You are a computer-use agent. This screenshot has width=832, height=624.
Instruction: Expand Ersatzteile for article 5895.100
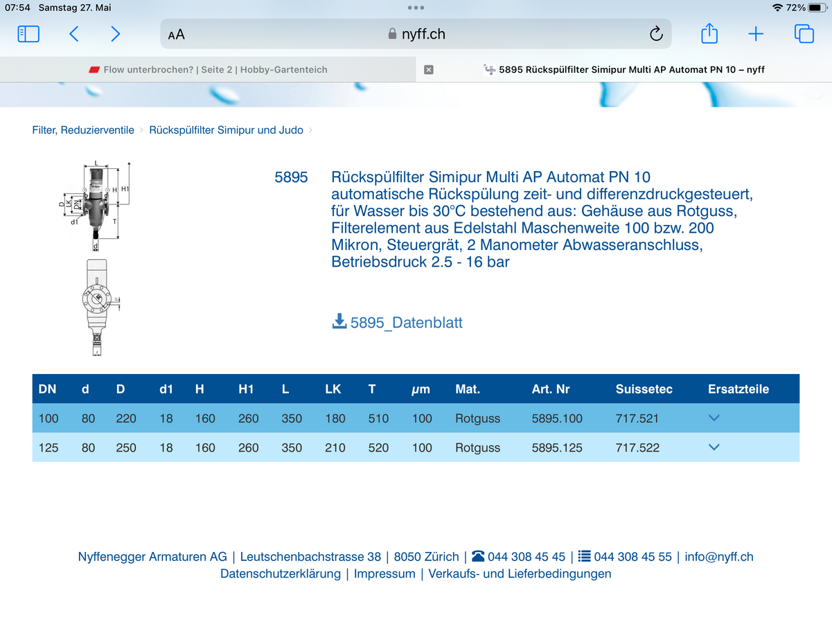pyautogui.click(x=714, y=418)
